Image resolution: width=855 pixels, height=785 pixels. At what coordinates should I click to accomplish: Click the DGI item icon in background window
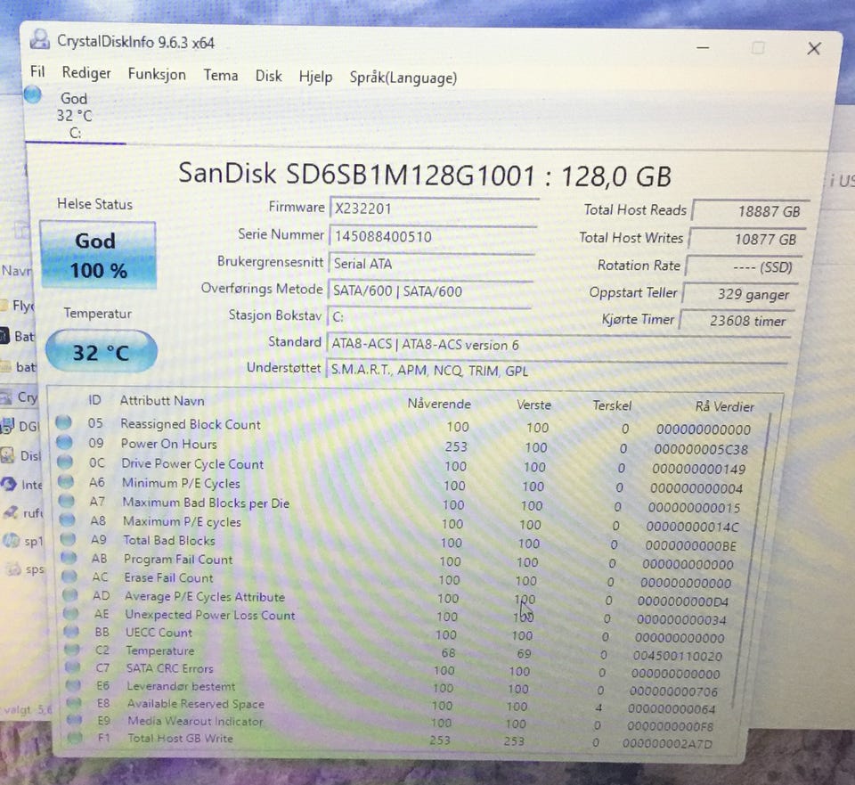7,426
